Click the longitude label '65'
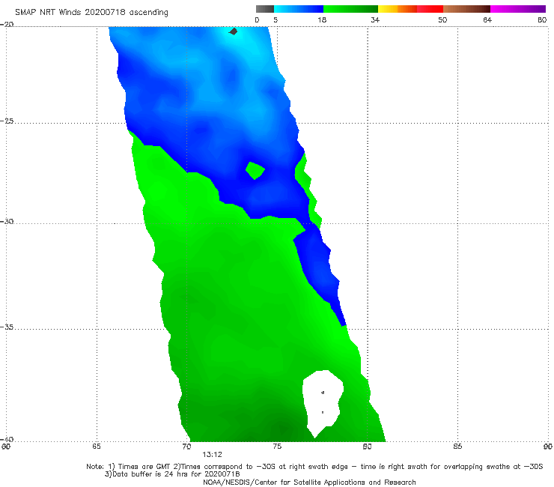 tap(97, 447)
